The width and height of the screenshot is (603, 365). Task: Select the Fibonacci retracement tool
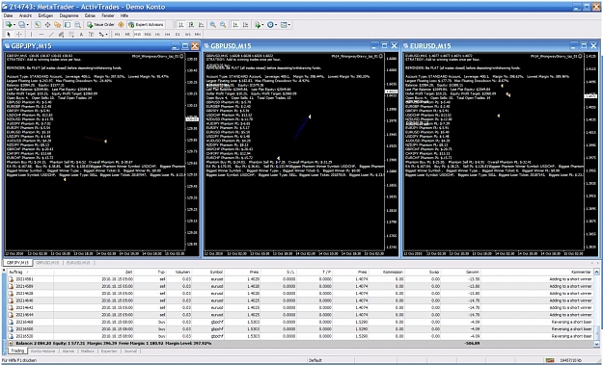71,34
